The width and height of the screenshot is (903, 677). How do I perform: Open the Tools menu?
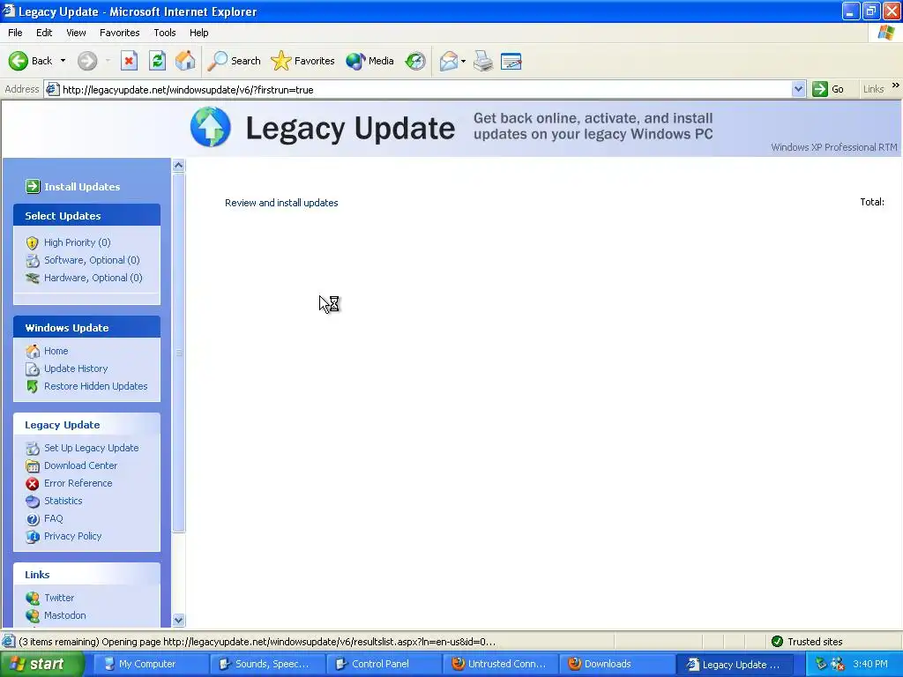click(165, 33)
